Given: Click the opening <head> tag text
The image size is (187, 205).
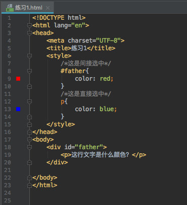Looking at the screenshot, I should tap(43, 33).
